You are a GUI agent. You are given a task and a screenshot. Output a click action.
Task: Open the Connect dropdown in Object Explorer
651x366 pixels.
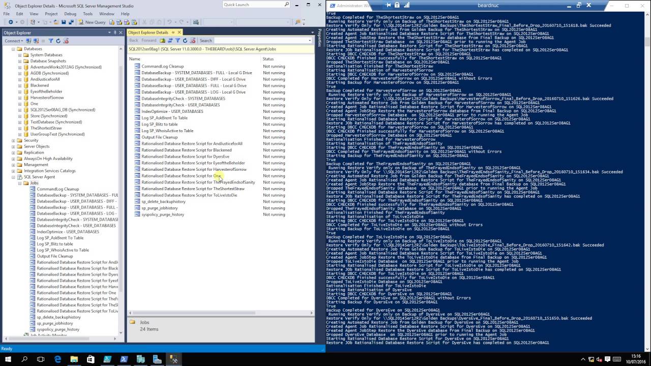14,41
